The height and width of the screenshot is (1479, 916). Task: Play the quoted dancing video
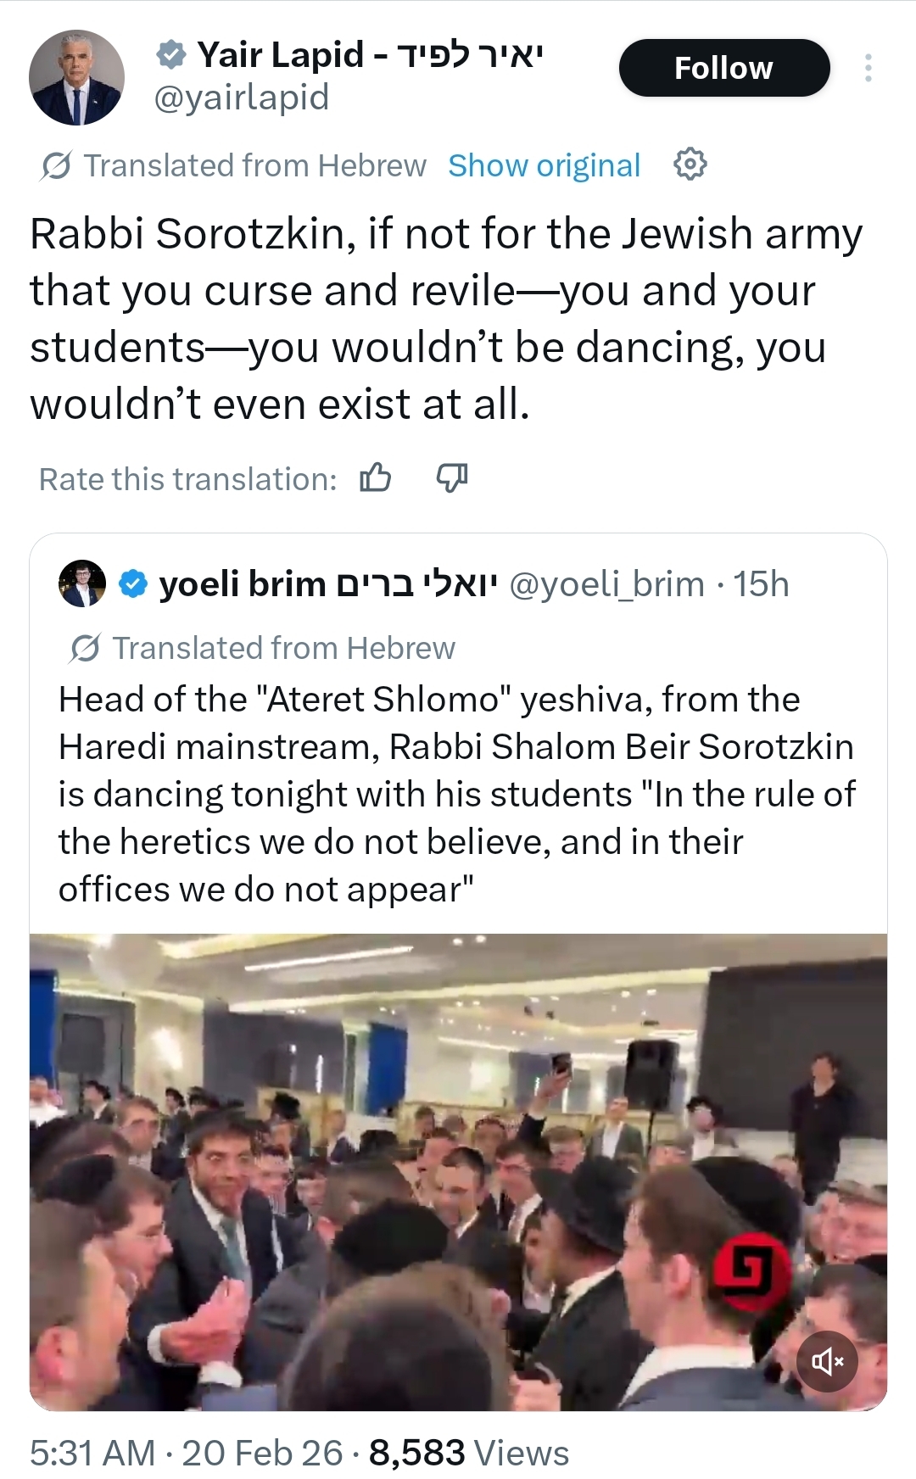(x=458, y=1170)
